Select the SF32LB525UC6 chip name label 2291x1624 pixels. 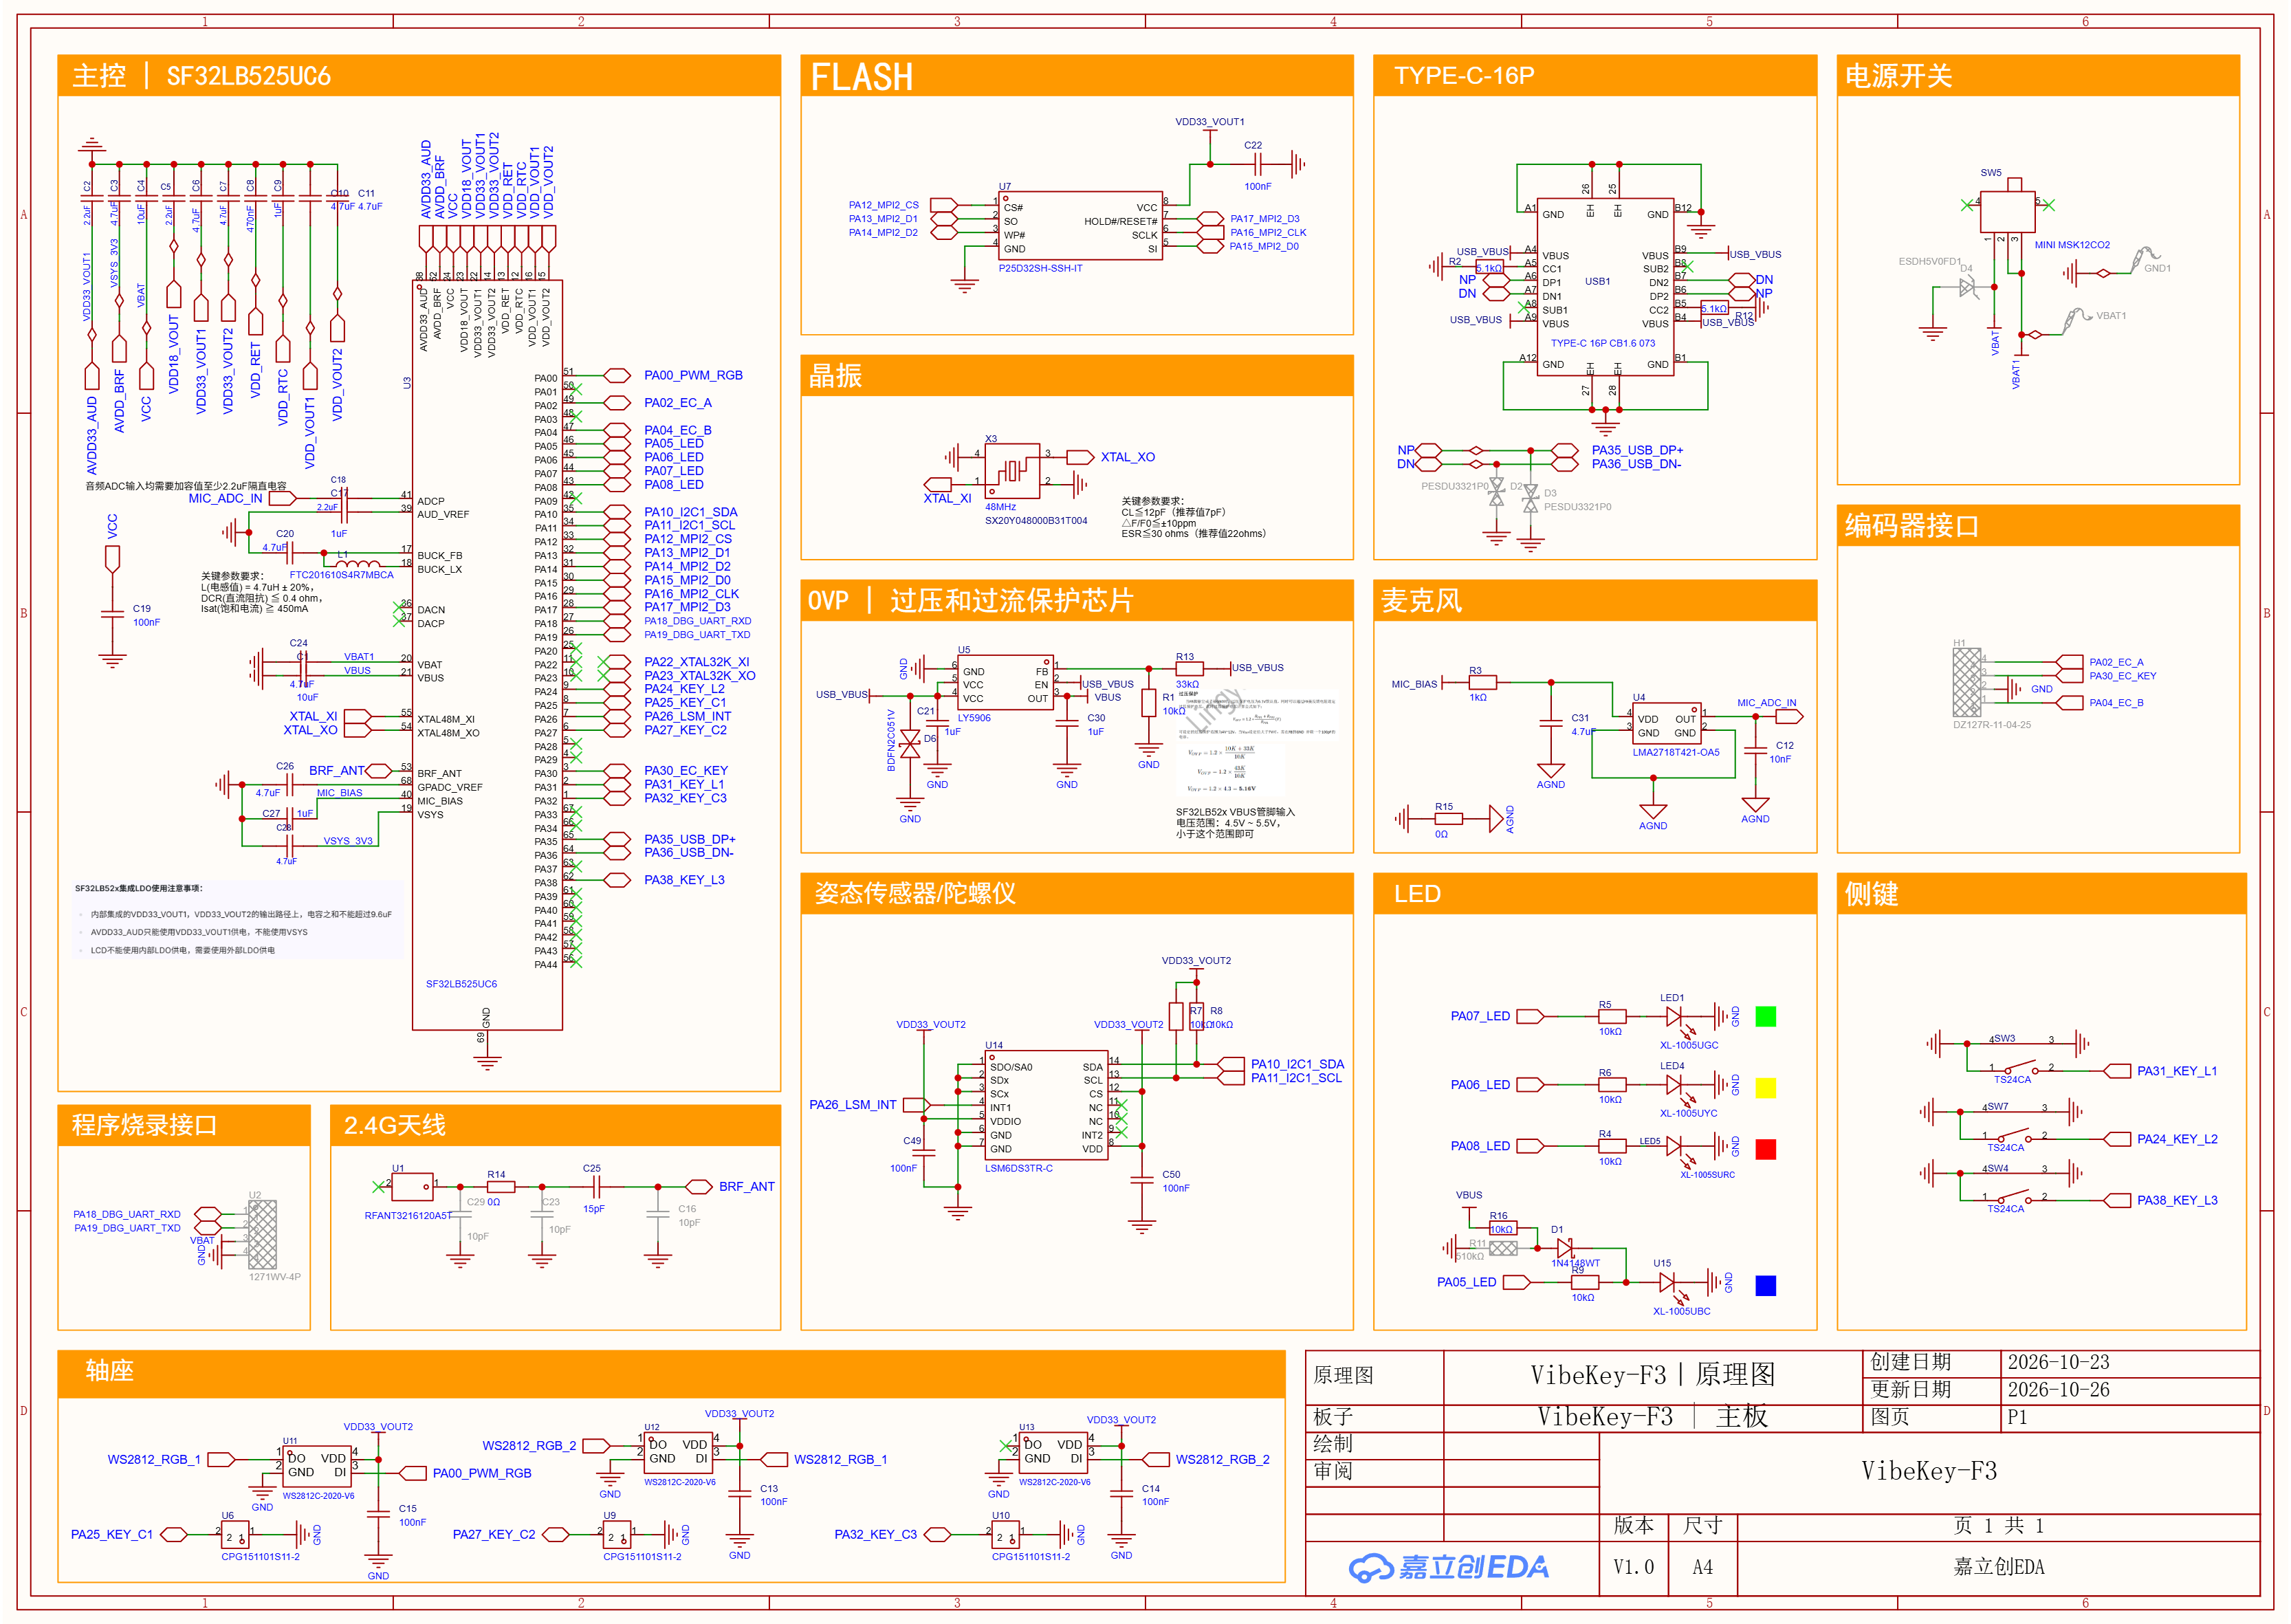(x=461, y=984)
